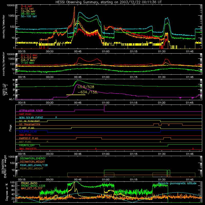Click the MAX_DET_VS_TOT legend entry

point(32,188)
